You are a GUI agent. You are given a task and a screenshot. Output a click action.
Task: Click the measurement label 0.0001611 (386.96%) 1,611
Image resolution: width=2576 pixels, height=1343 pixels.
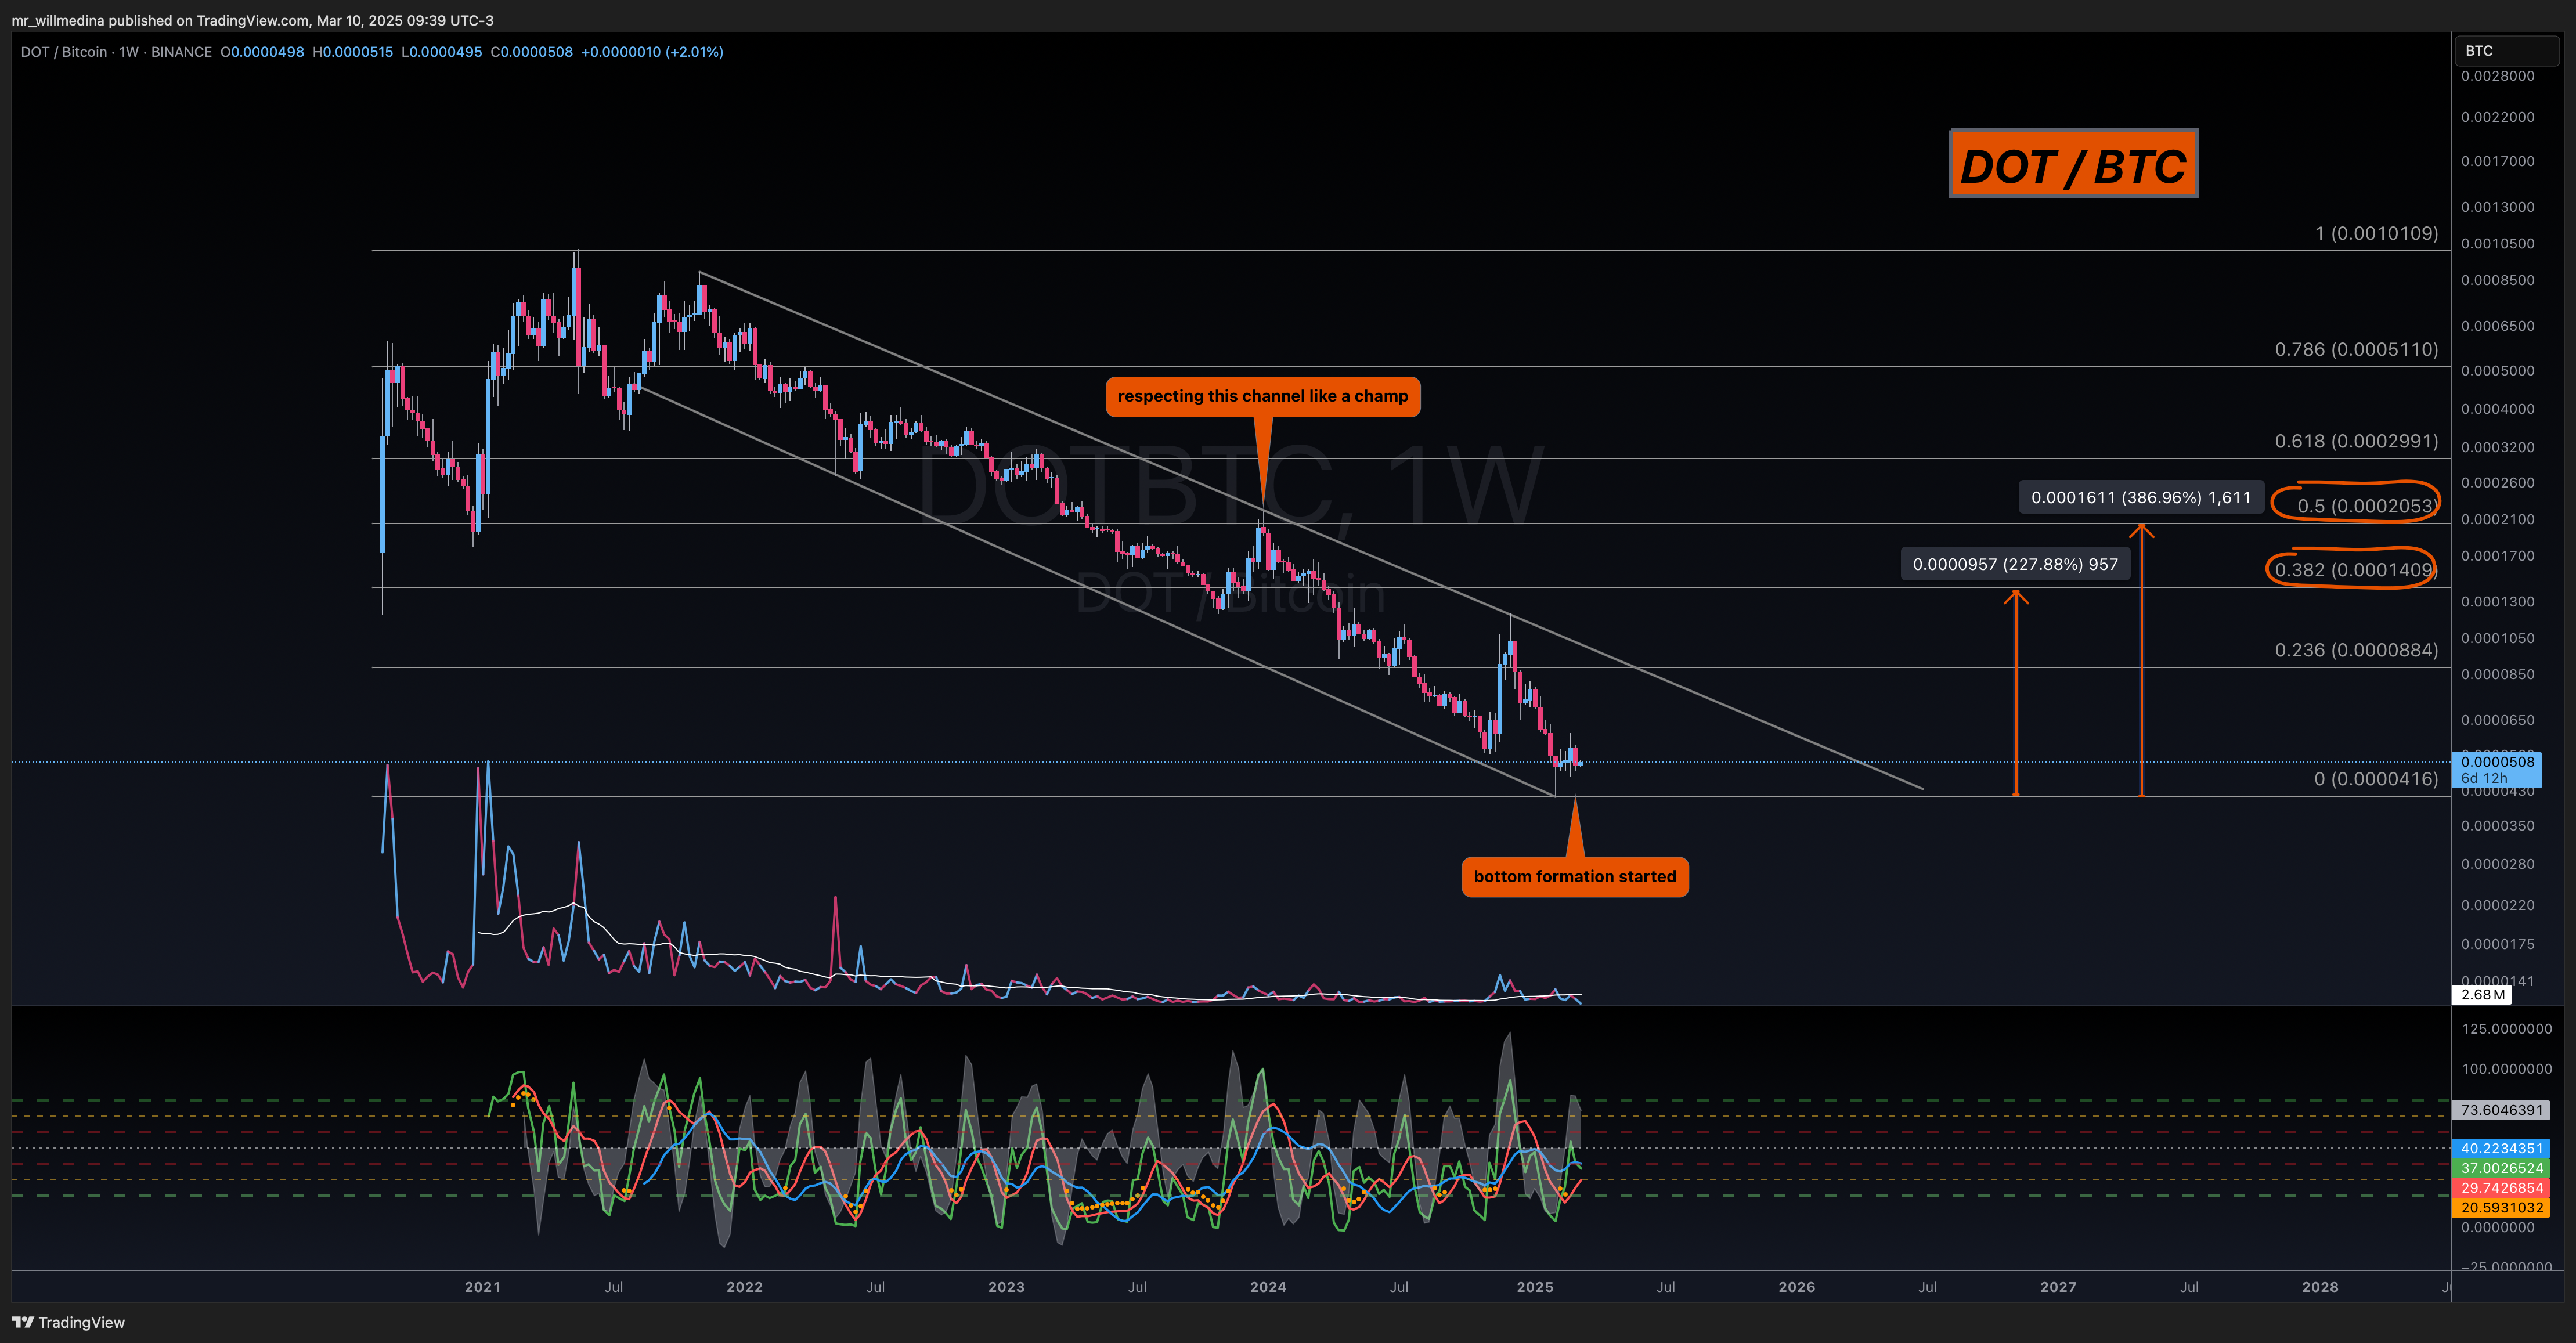click(2140, 497)
